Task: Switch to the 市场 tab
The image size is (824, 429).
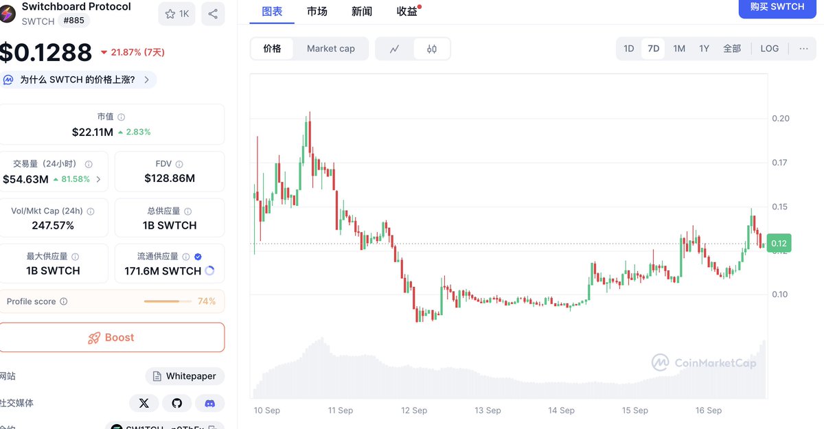Action: pos(317,11)
